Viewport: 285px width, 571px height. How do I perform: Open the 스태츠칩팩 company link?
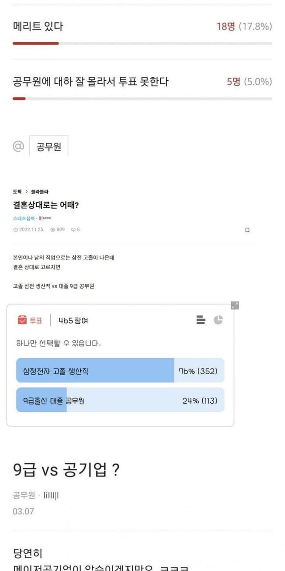(24, 219)
